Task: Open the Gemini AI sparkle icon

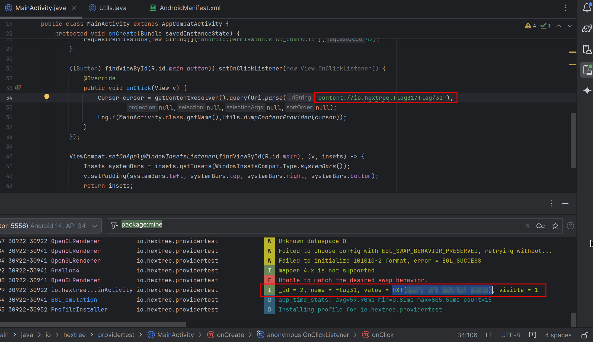Action: [587, 91]
